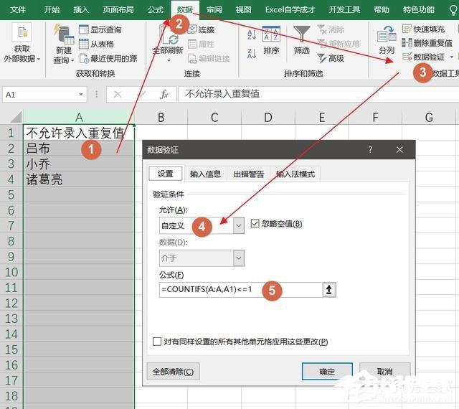Open the Excel自学成才 ribbon tab
459x409 pixels.
point(290,9)
